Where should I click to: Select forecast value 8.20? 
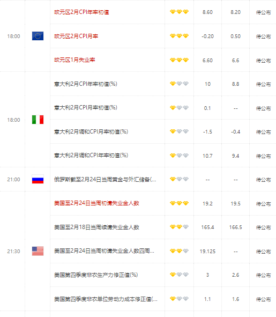[x=236, y=12]
